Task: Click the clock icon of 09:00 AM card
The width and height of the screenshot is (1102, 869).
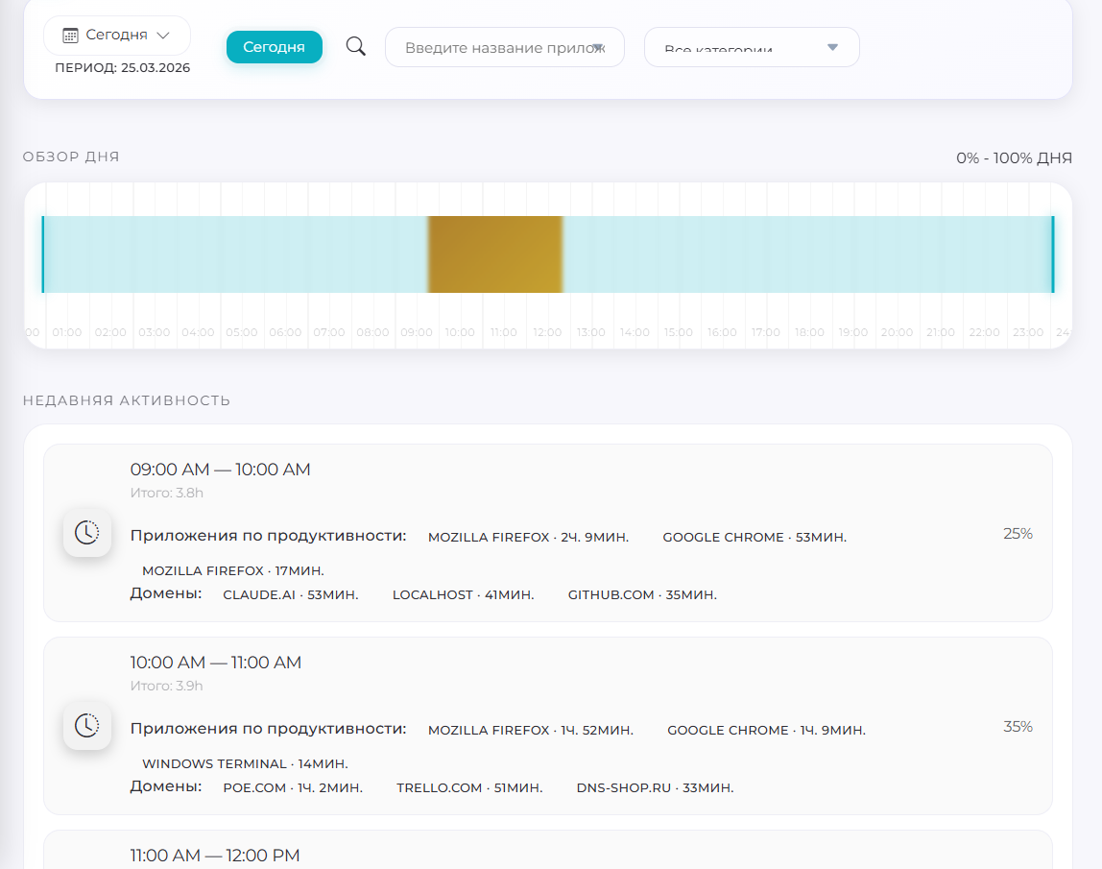Action: [87, 533]
